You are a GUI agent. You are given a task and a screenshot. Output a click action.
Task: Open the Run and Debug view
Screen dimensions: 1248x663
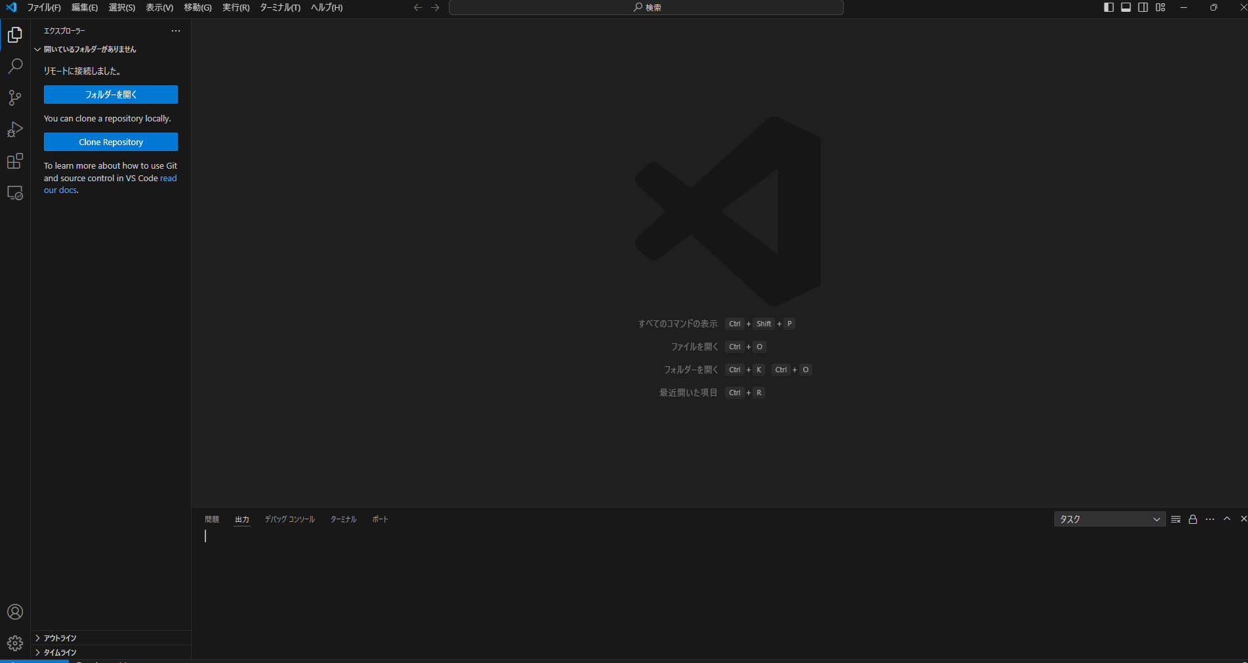(x=15, y=129)
